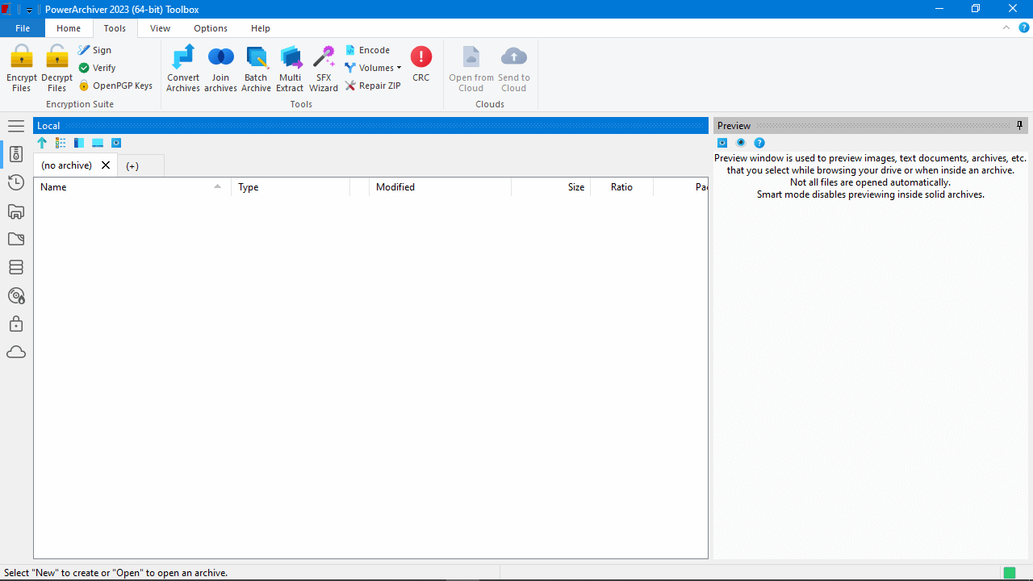Image resolution: width=1033 pixels, height=581 pixels.
Task: Open the padlock encryption sidebar icon
Action: point(16,324)
